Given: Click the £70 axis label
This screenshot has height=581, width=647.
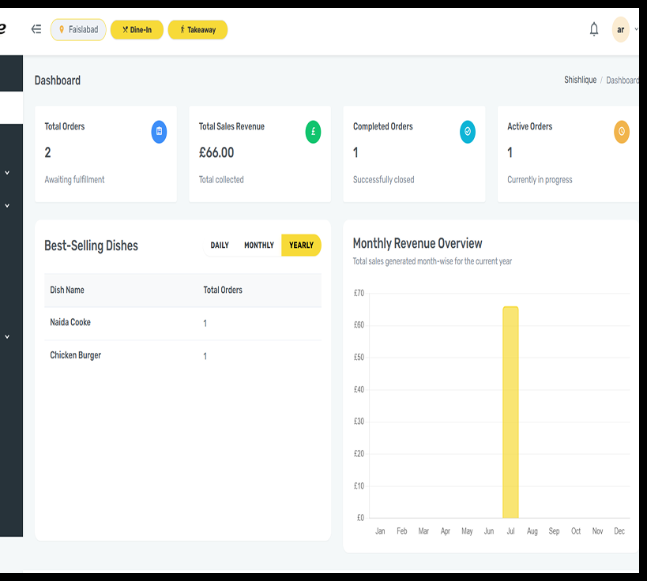Looking at the screenshot, I should click(359, 293).
